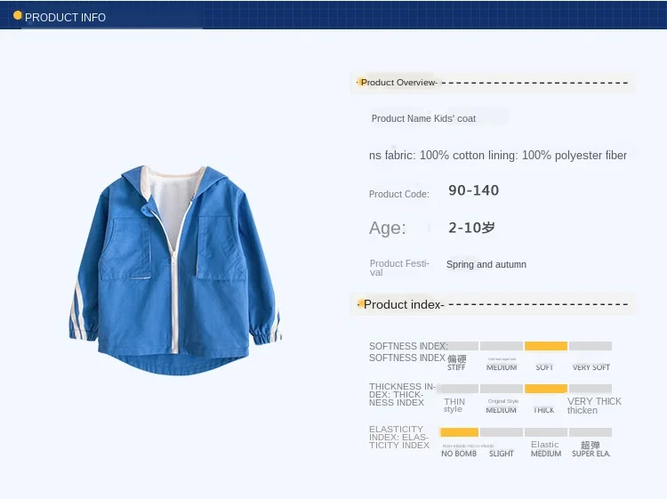
Task: Click the yellow highlighted thickness bar segment
Action: click(x=546, y=389)
